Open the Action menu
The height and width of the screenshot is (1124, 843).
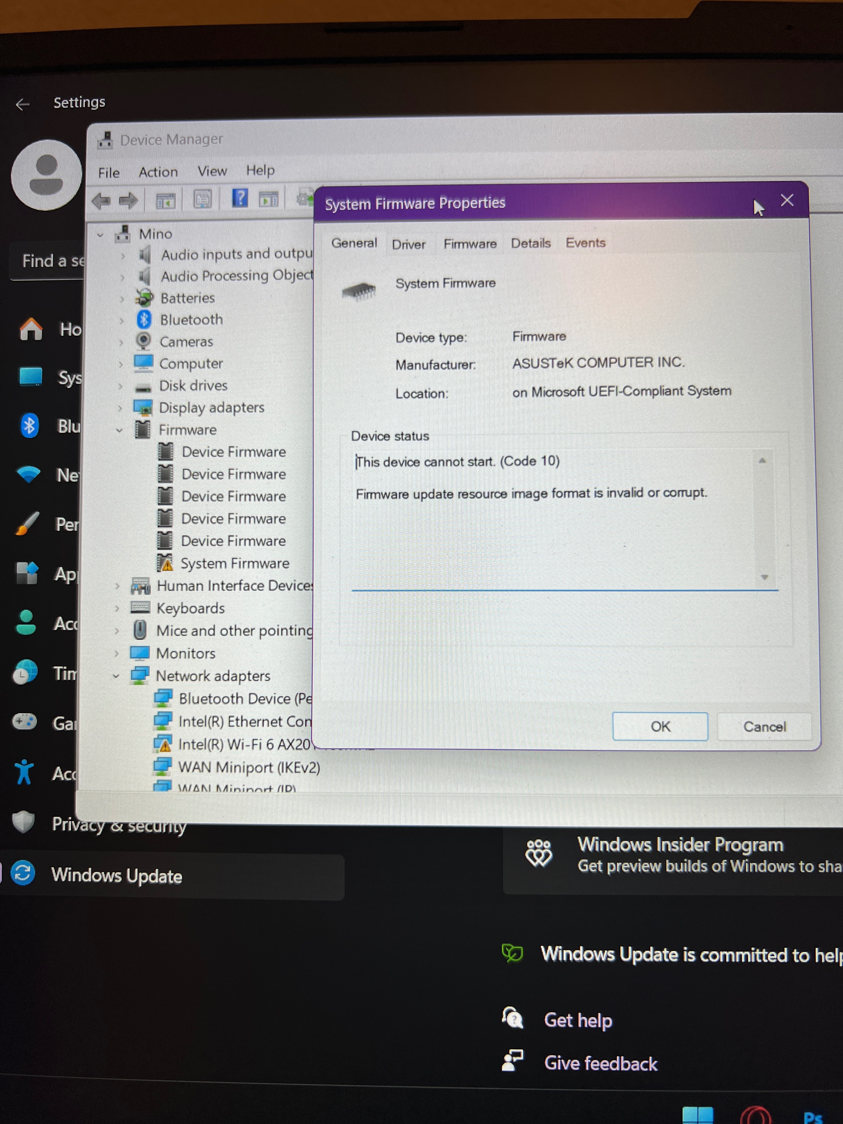[x=158, y=172]
